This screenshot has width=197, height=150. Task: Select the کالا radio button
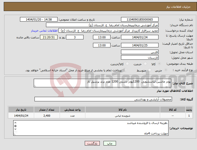(159, 64)
